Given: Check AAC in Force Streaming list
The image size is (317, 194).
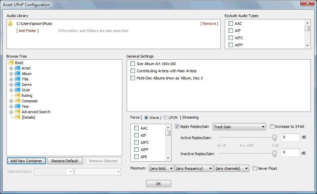Looking at the screenshot, I should tap(136, 128).
